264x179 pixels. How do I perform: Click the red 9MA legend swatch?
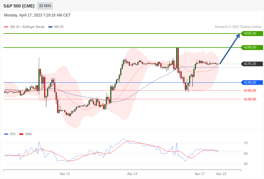(x=21, y=134)
